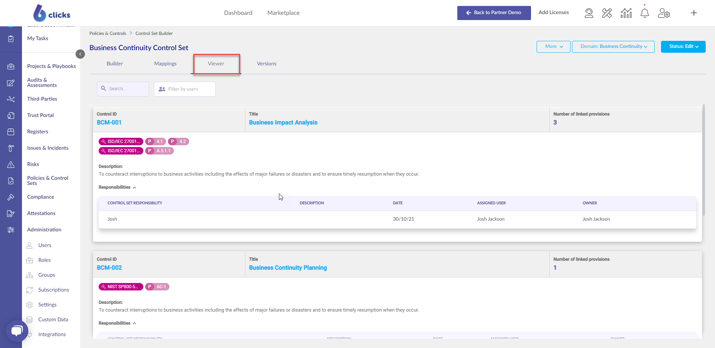
Task: Open Business Impact Analysis title link
Action: pyautogui.click(x=283, y=123)
